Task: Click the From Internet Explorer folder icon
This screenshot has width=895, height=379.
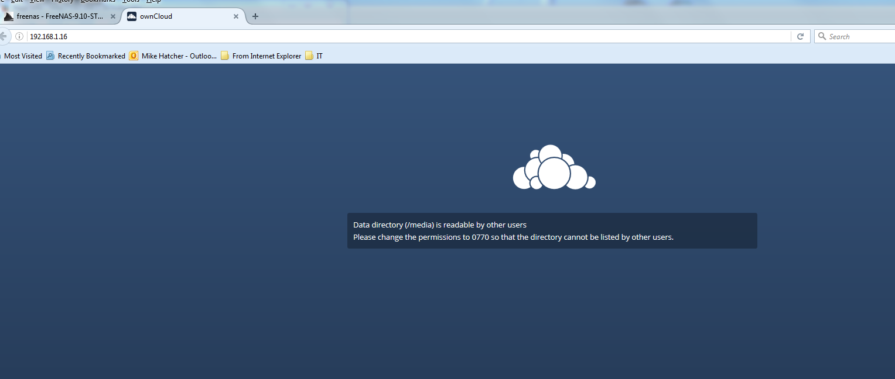Action: click(225, 56)
